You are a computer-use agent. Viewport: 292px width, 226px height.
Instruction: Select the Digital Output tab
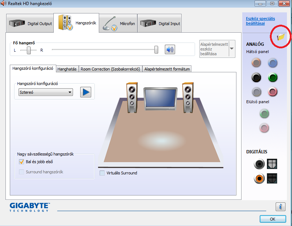pos(31,24)
